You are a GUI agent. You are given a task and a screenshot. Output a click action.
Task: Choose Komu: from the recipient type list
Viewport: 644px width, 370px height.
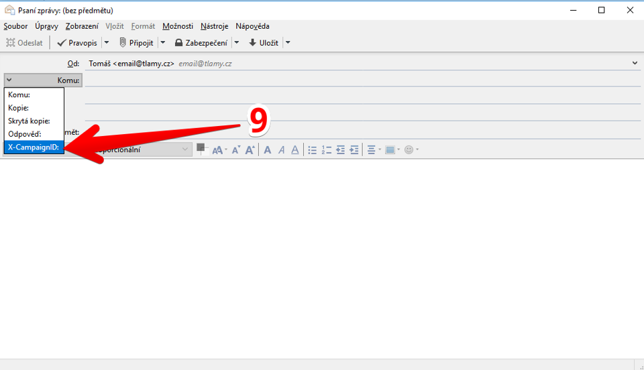coord(34,95)
